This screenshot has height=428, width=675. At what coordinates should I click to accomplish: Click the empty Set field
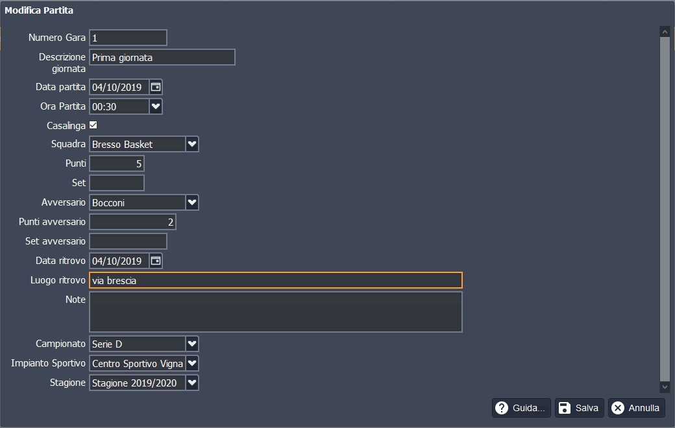[117, 183]
